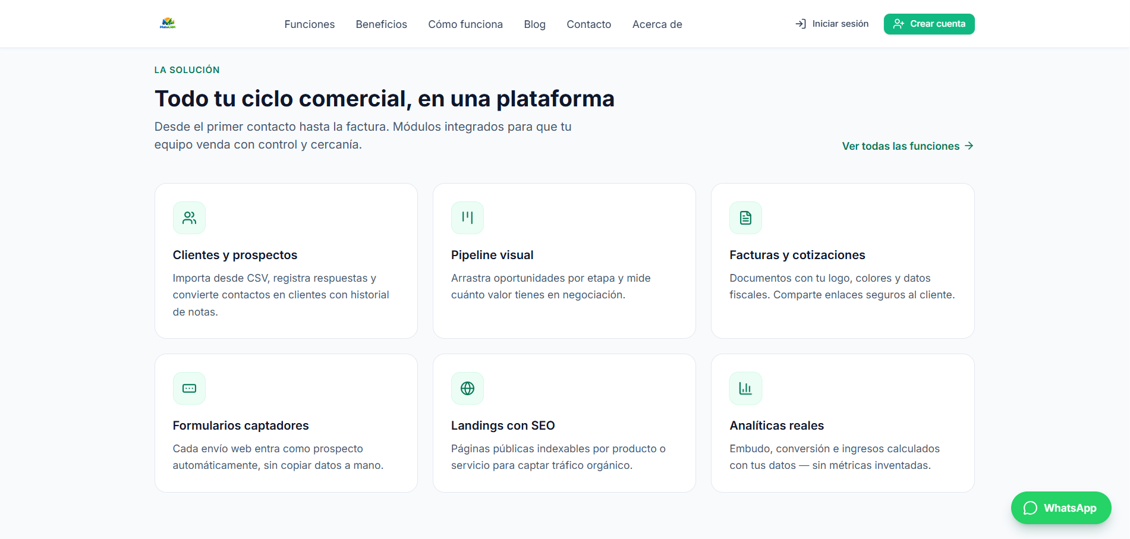
Task: Follow the Ver todas las funciones link
Action: [x=908, y=146]
